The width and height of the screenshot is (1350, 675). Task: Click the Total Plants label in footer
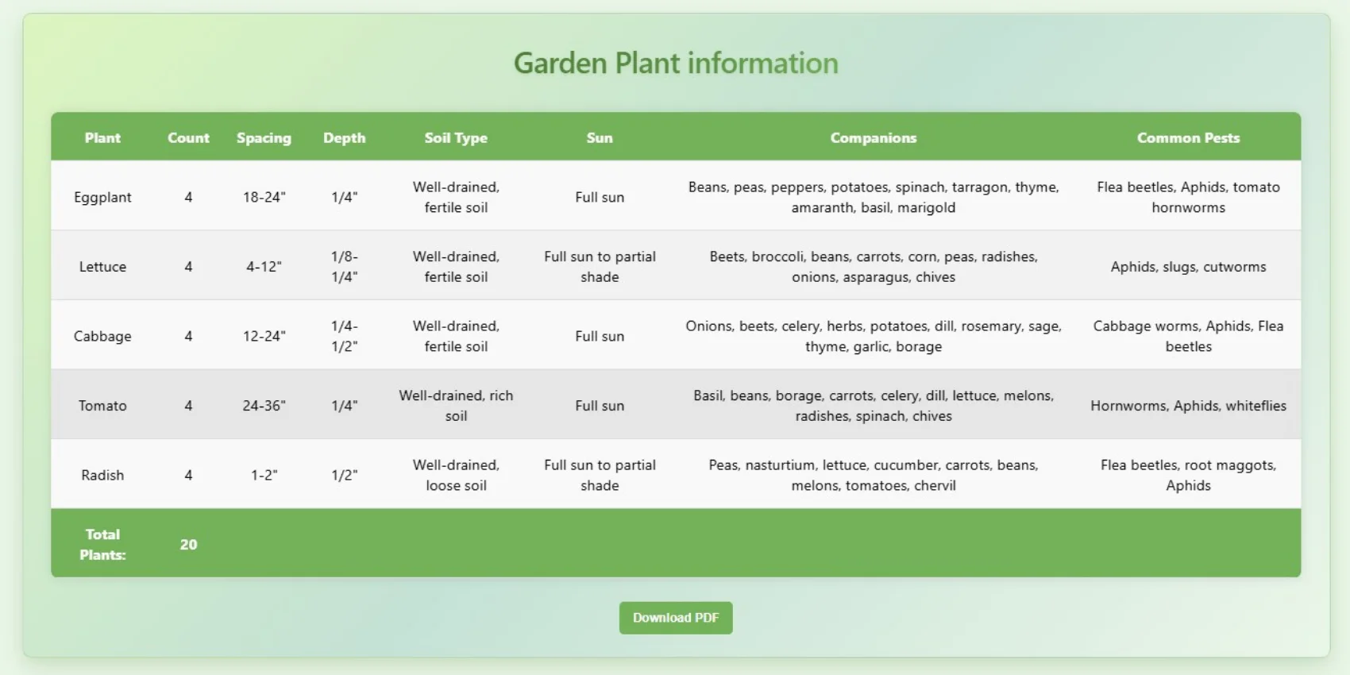(x=102, y=545)
